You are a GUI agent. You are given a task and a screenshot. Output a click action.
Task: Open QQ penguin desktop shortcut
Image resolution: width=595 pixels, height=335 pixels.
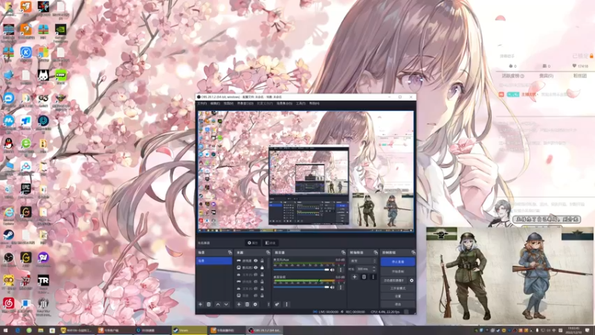[x=8, y=145]
